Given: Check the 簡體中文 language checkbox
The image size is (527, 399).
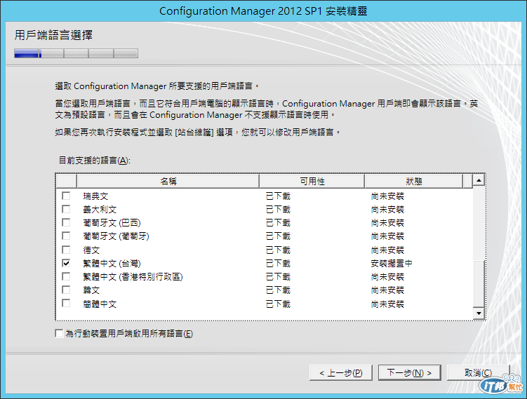Looking at the screenshot, I should pyautogui.click(x=66, y=304).
